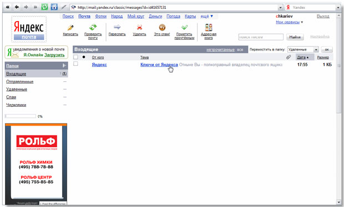Click the Загрузить Я.Онлайн link
Image resolution: width=344 pixels, height=207 pixels.
click(54, 55)
